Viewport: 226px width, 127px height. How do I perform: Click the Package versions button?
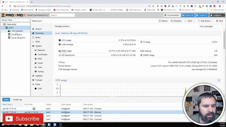point(62,26)
